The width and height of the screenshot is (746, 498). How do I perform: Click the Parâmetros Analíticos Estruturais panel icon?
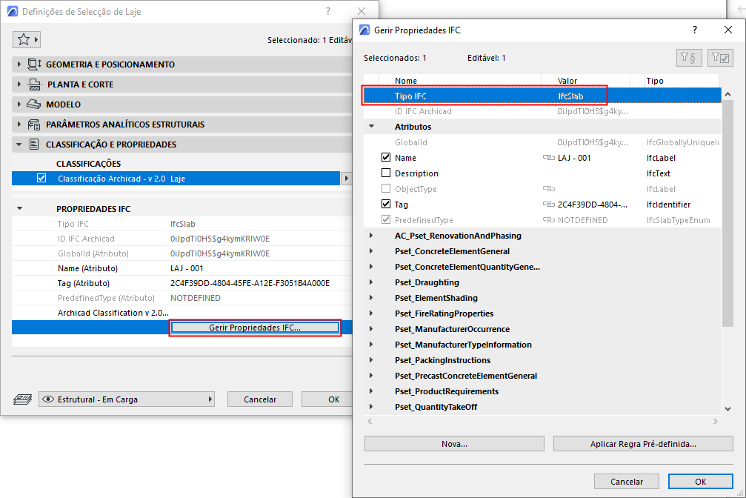tap(34, 124)
